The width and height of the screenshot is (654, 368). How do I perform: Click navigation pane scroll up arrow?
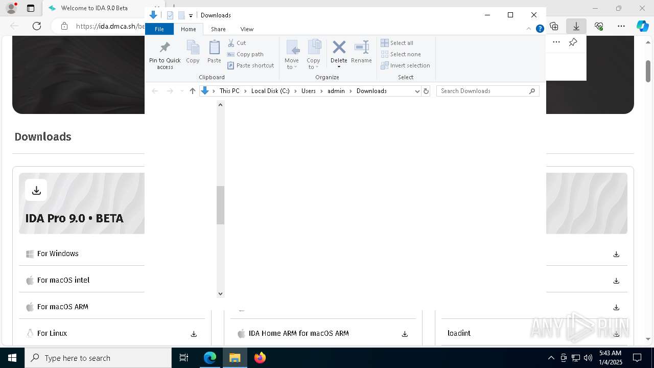point(220,105)
